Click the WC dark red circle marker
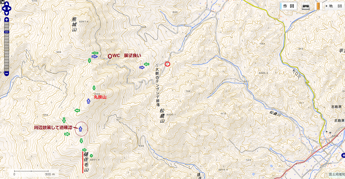 [110, 56]
